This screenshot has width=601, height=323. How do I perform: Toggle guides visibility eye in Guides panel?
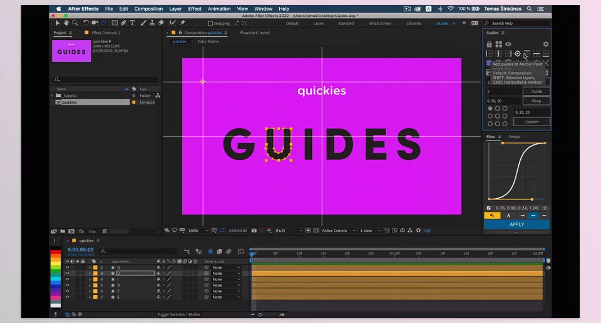coord(508,44)
